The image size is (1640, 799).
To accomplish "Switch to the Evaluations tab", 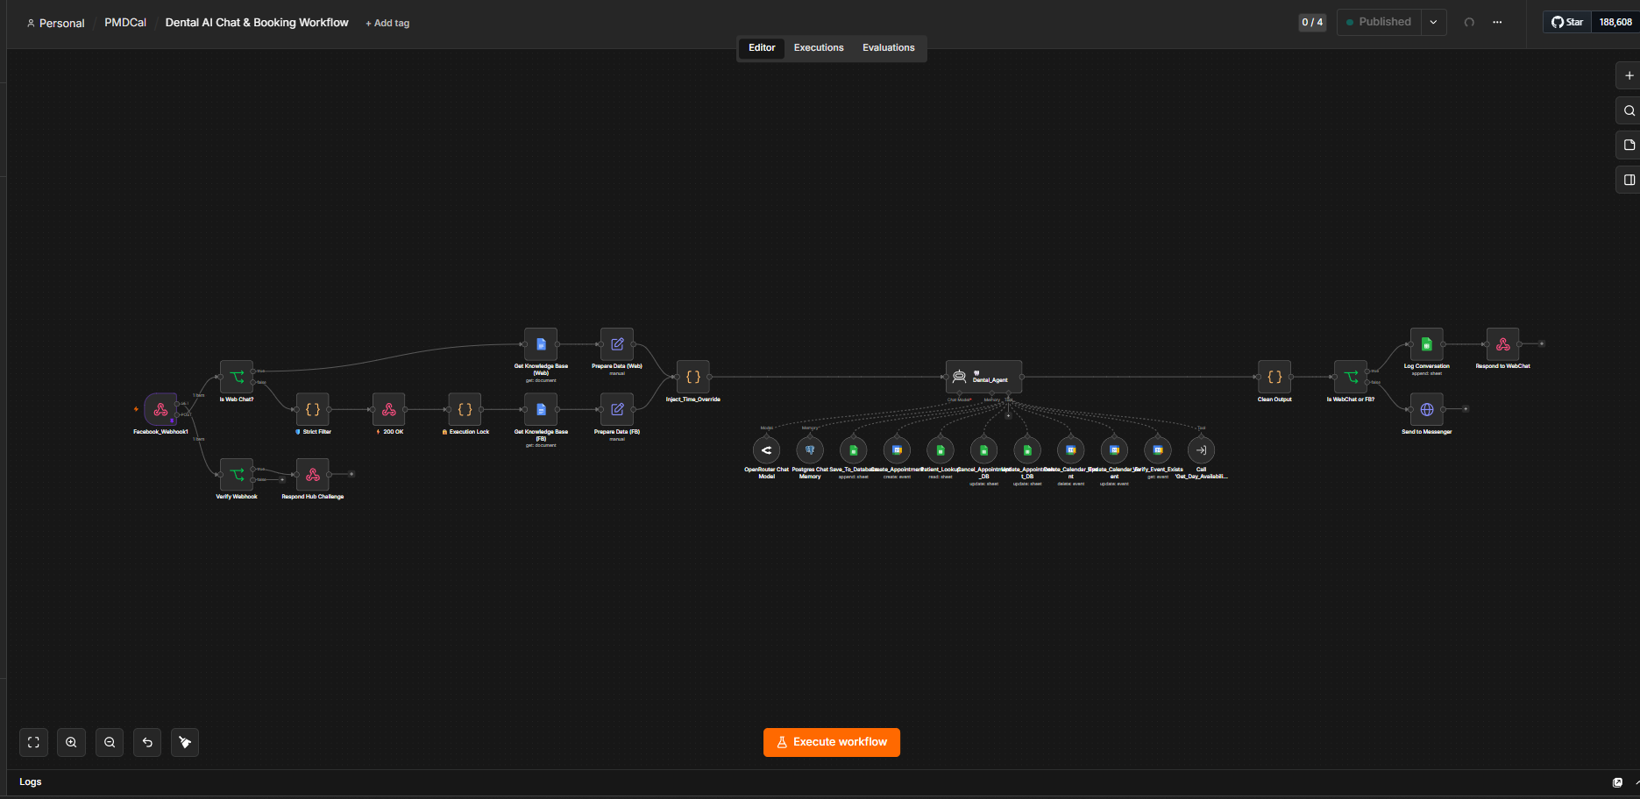I will click(x=888, y=48).
